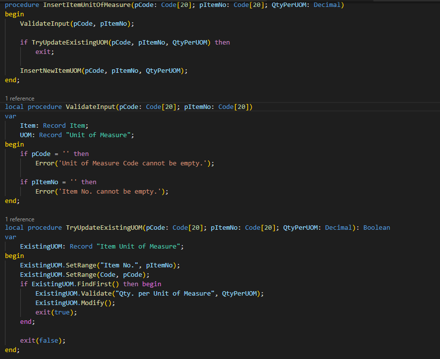This screenshot has width=440, height=359.
Task: Click the ValidateInput(pCode, pItemNo) call
Action: click(x=77, y=24)
